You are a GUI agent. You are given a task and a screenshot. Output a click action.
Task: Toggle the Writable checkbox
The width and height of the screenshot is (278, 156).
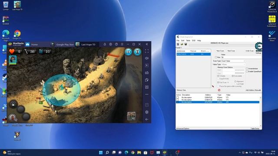point(218,76)
